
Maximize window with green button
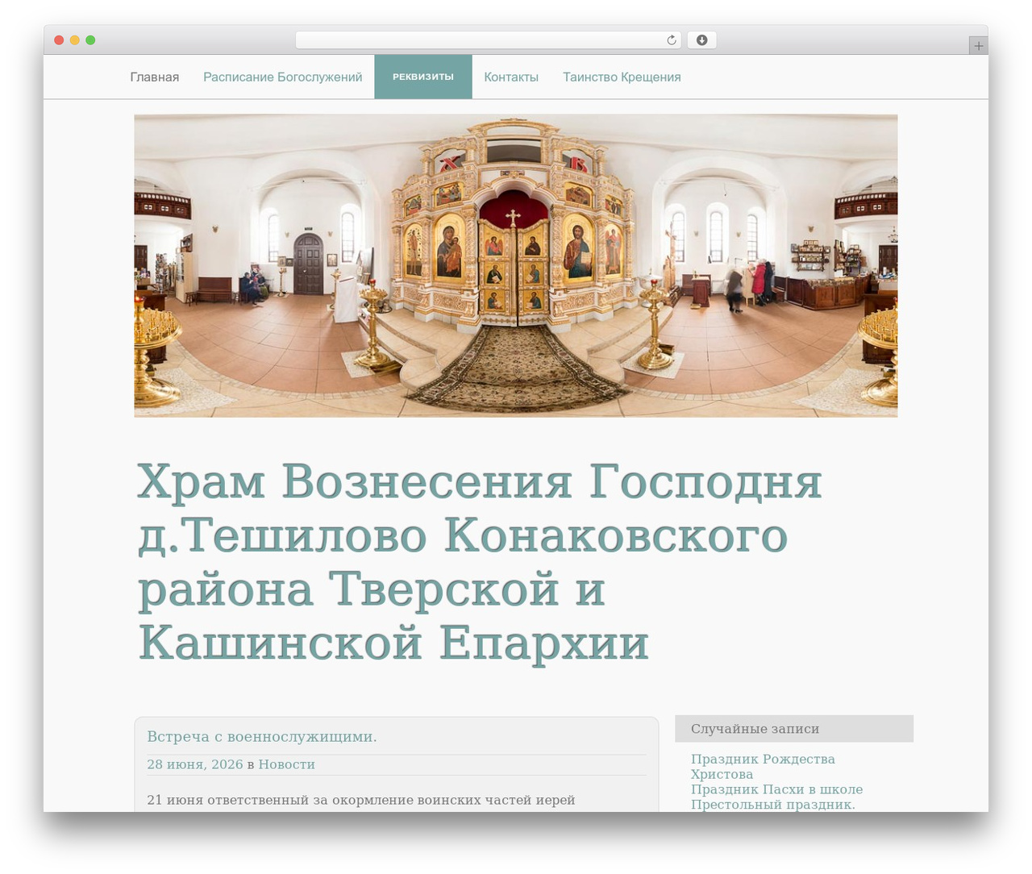click(90, 40)
